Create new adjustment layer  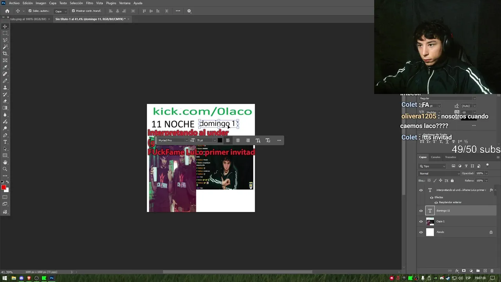[x=471, y=271]
